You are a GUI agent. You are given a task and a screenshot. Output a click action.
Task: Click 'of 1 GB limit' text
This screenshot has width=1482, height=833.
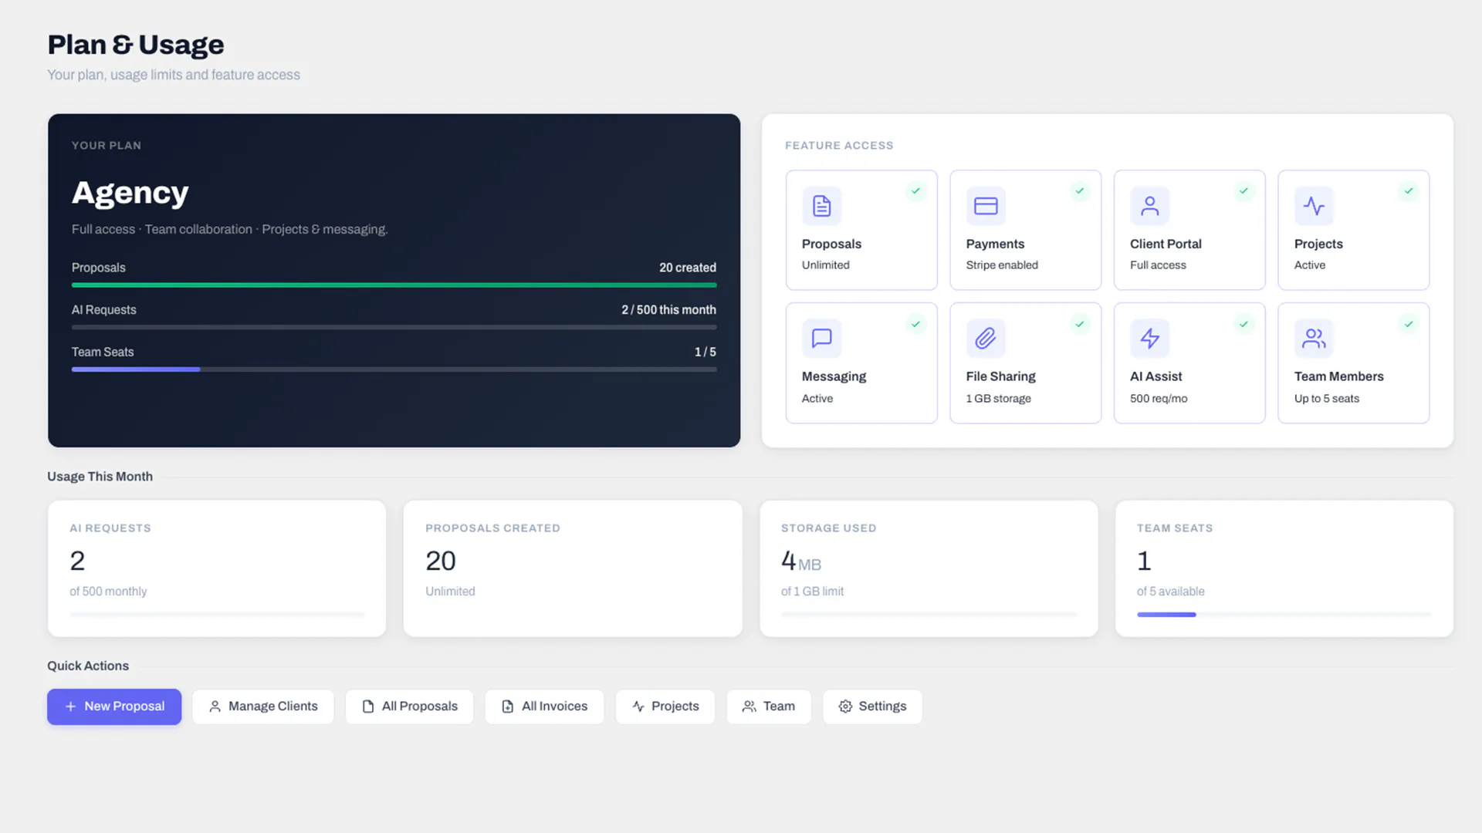(812, 592)
